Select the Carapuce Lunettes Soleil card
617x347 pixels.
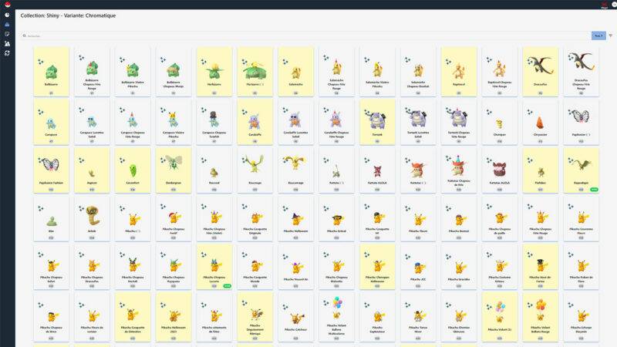pos(92,122)
